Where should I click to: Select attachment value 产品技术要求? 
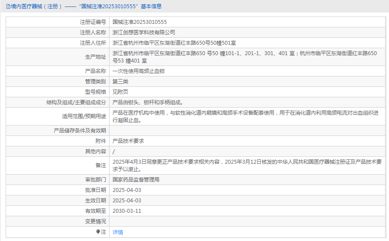[128, 141]
